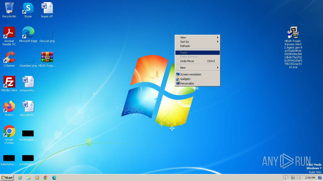Image resolution: width=323 pixels, height=181 pixels.
Task: Choose Gadgets in the context menu
Action: 197,79
